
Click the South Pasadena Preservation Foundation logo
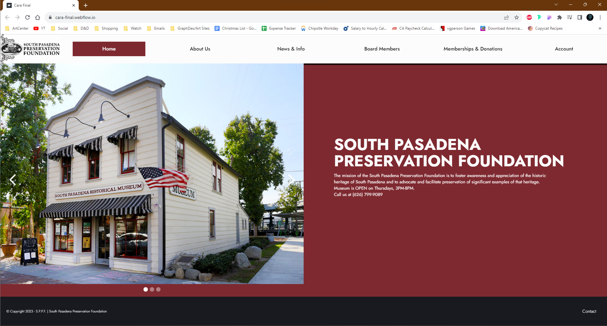point(30,49)
